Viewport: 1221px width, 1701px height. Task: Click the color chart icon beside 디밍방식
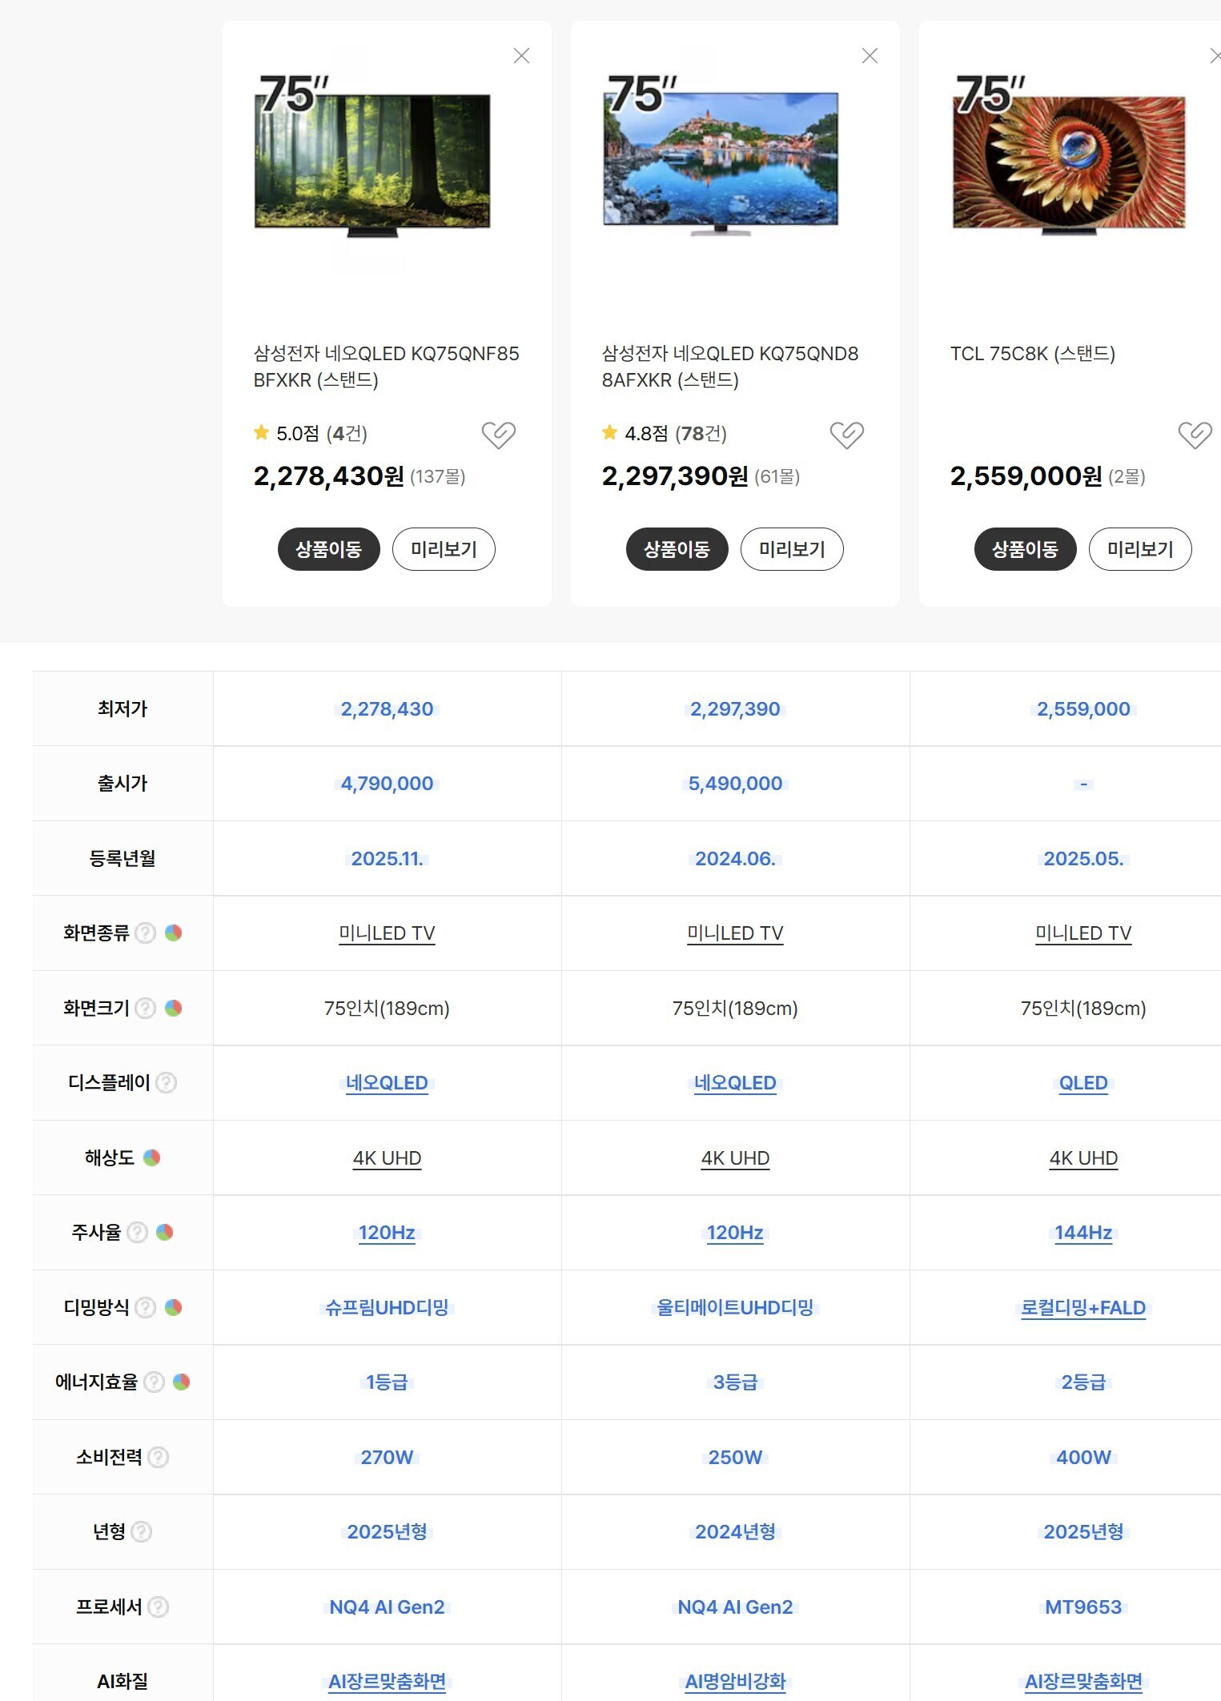coord(173,1307)
